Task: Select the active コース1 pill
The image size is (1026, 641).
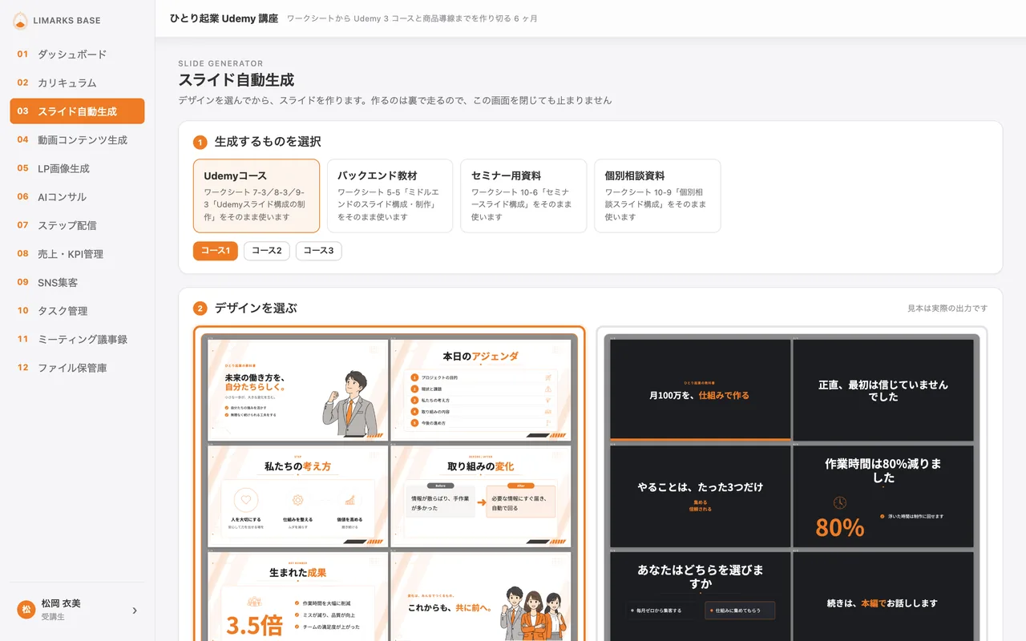Action: click(x=216, y=251)
